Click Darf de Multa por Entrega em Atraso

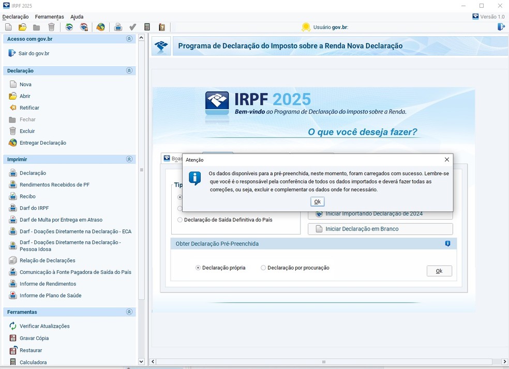click(61, 220)
